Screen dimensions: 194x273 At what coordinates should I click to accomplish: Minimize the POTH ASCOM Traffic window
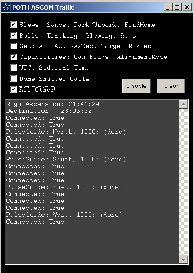168,7
